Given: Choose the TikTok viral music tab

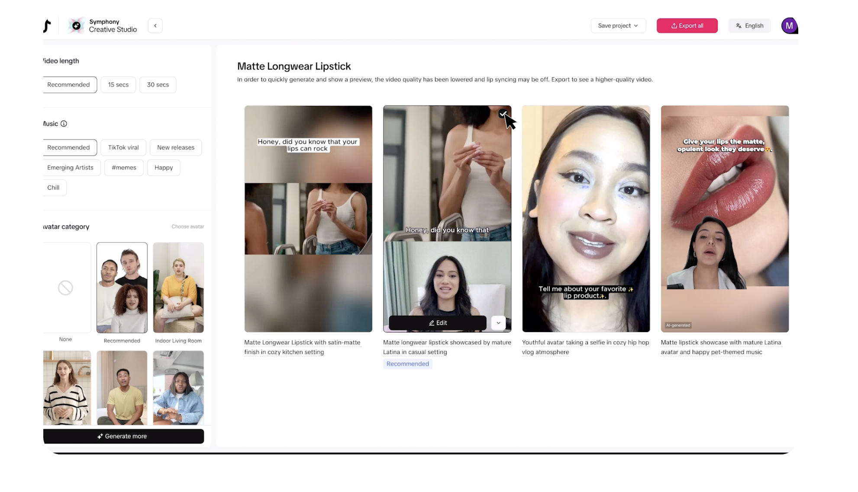Looking at the screenshot, I should 123,147.
